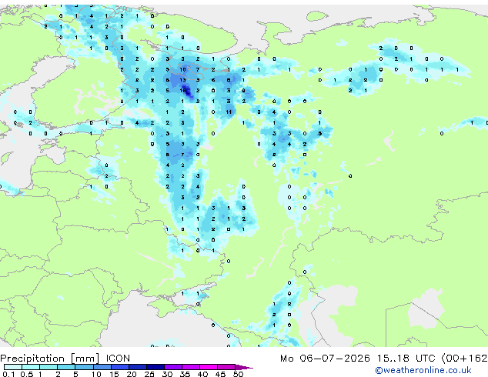
Task: Click the 2–5 mm legend color swatch
Action: tap(66, 367)
